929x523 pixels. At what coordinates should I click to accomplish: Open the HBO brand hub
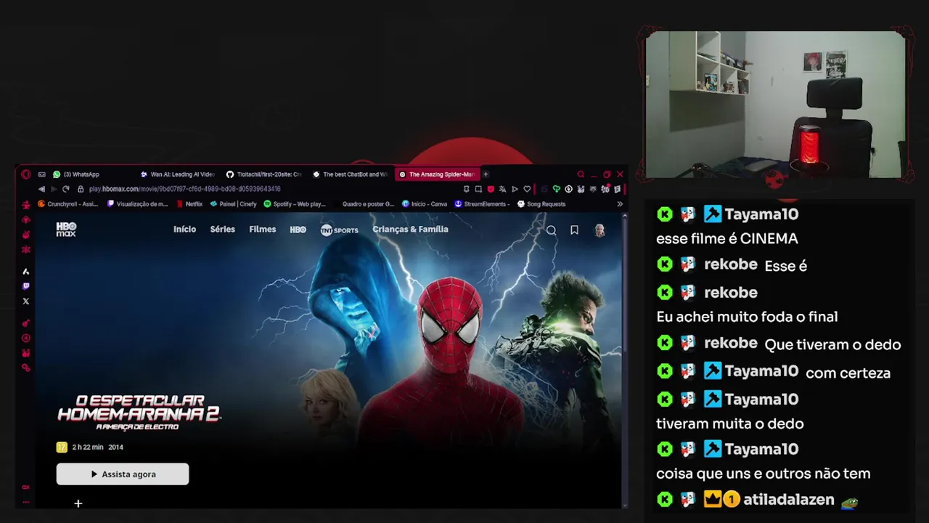298,230
